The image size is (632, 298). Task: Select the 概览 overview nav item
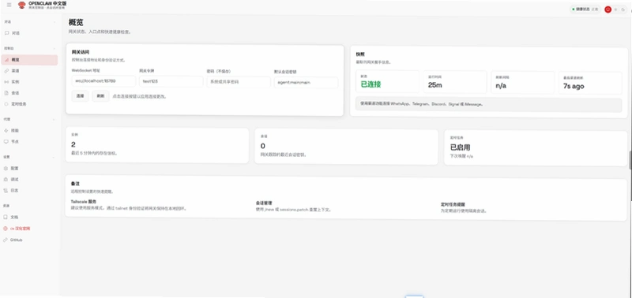point(29,59)
